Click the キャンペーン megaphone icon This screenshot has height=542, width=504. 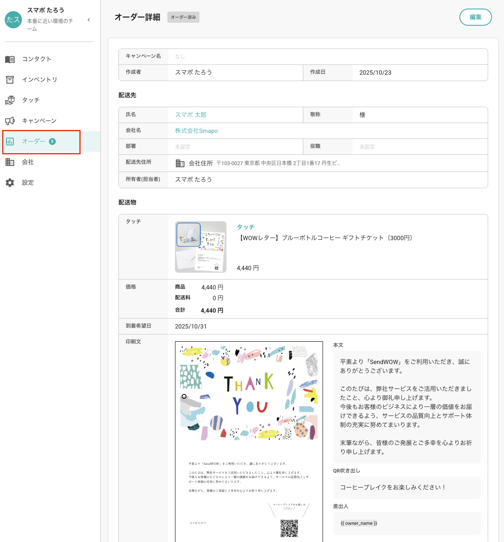point(10,121)
